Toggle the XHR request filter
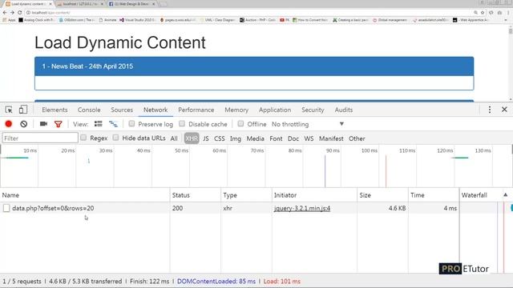The image size is (513, 288). tap(192, 138)
